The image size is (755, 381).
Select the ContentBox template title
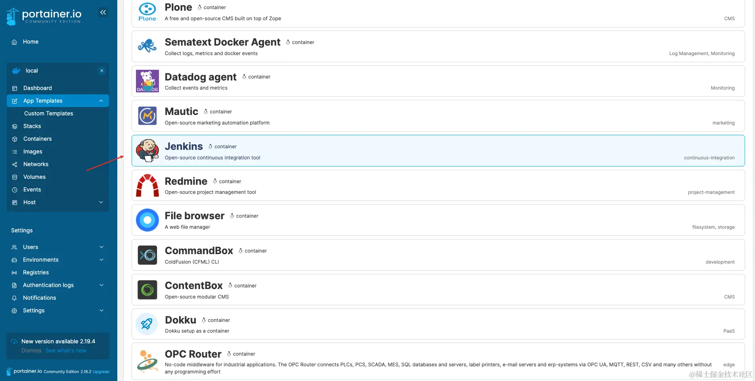(x=194, y=285)
